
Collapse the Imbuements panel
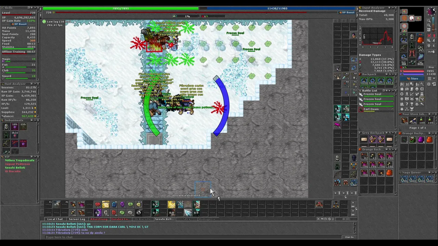(35, 120)
